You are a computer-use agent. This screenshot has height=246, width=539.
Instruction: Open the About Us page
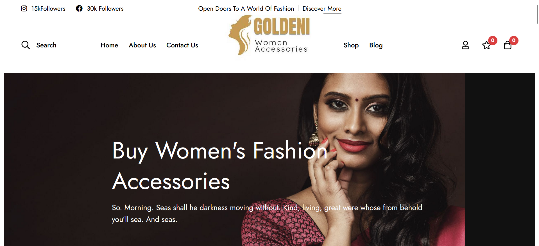pos(142,45)
